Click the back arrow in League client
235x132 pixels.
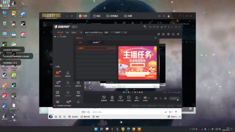[67, 16]
